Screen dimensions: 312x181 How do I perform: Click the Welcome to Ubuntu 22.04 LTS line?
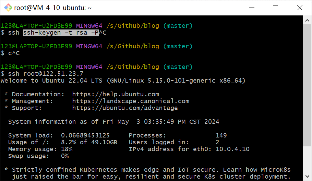coord(123,81)
